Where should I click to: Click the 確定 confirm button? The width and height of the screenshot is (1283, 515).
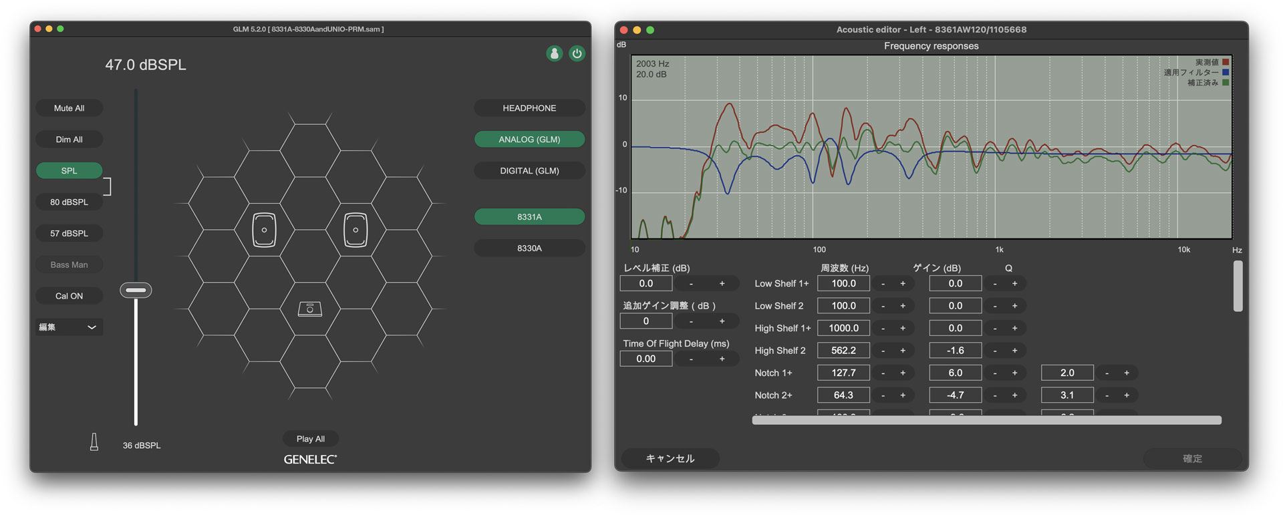click(1192, 458)
